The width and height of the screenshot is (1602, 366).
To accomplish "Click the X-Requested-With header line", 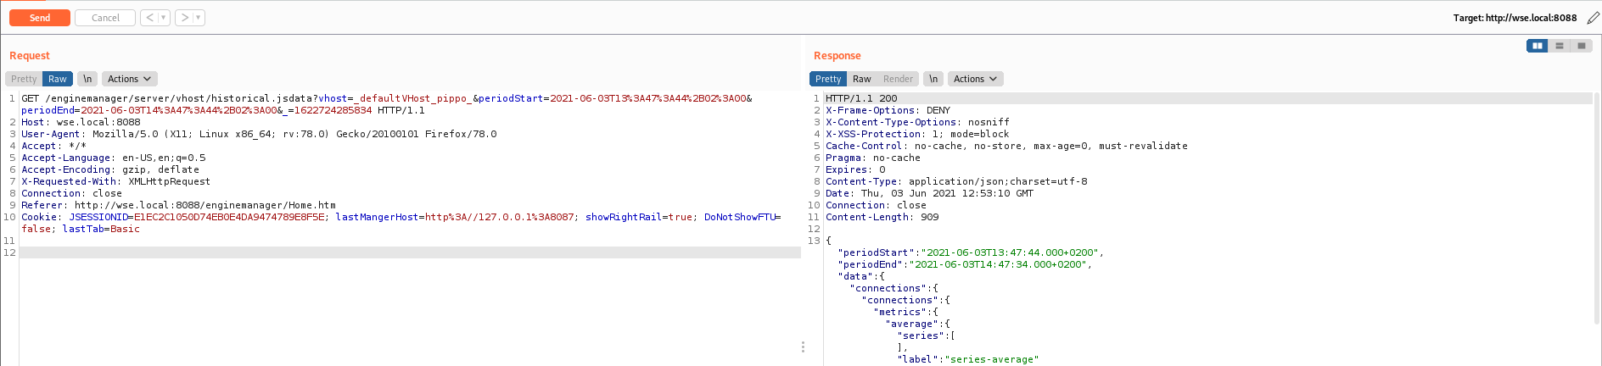I will click(x=115, y=181).
